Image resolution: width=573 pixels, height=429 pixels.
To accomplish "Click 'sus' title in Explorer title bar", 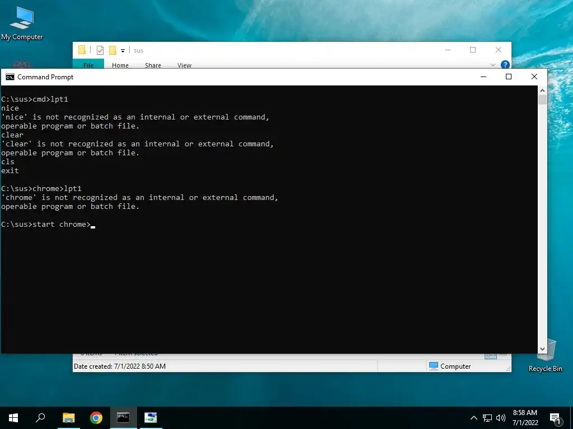I will pyautogui.click(x=139, y=50).
